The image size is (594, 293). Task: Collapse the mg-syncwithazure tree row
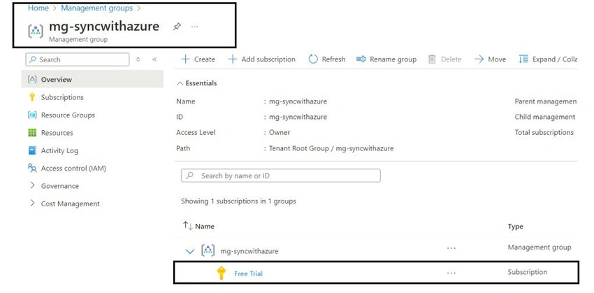click(190, 251)
